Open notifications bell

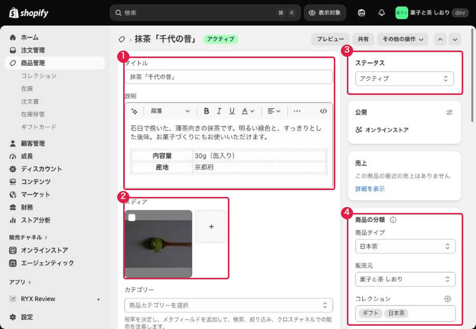coord(381,13)
